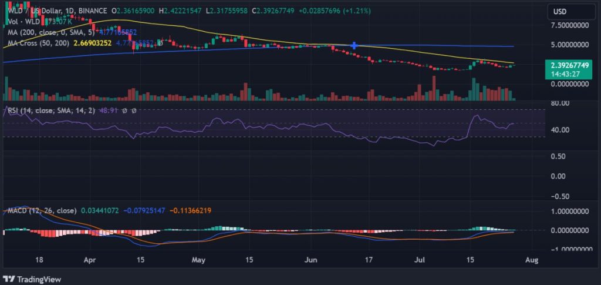Click the close price C2.39267749
601x285 pixels.
pos(273,11)
